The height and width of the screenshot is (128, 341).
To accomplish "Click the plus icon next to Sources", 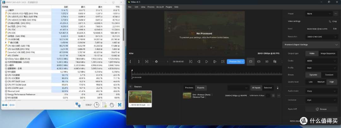I will (130, 86).
